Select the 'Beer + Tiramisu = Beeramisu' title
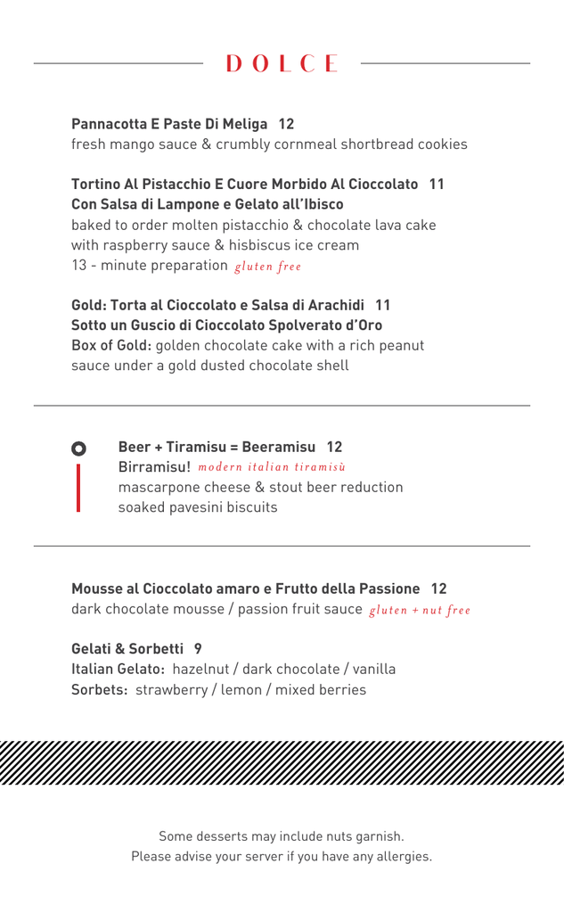The image size is (564, 913). coord(230,446)
